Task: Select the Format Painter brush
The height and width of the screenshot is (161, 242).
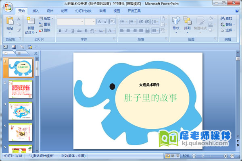Action: (x=19, y=30)
